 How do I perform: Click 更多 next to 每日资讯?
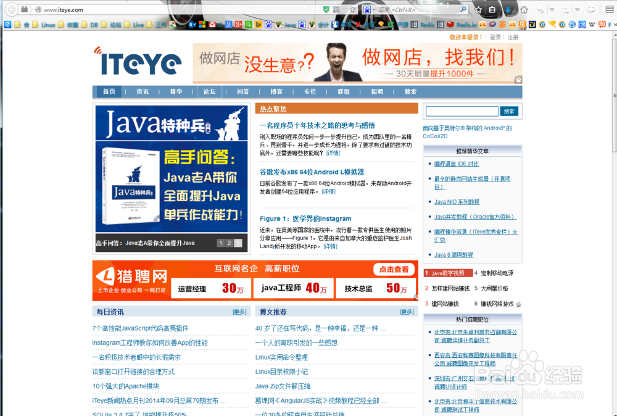(239, 312)
